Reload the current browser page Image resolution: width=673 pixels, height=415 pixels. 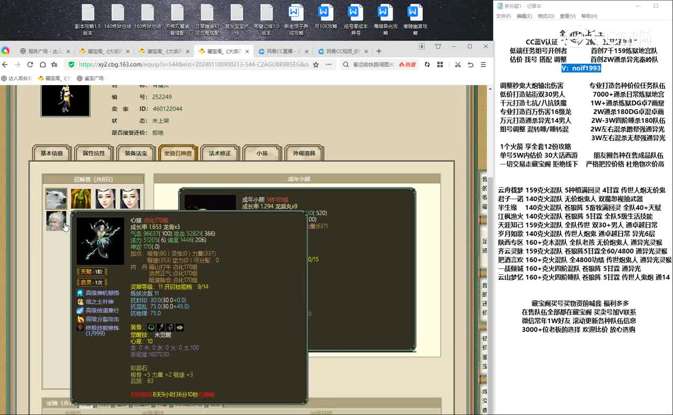(x=30, y=65)
